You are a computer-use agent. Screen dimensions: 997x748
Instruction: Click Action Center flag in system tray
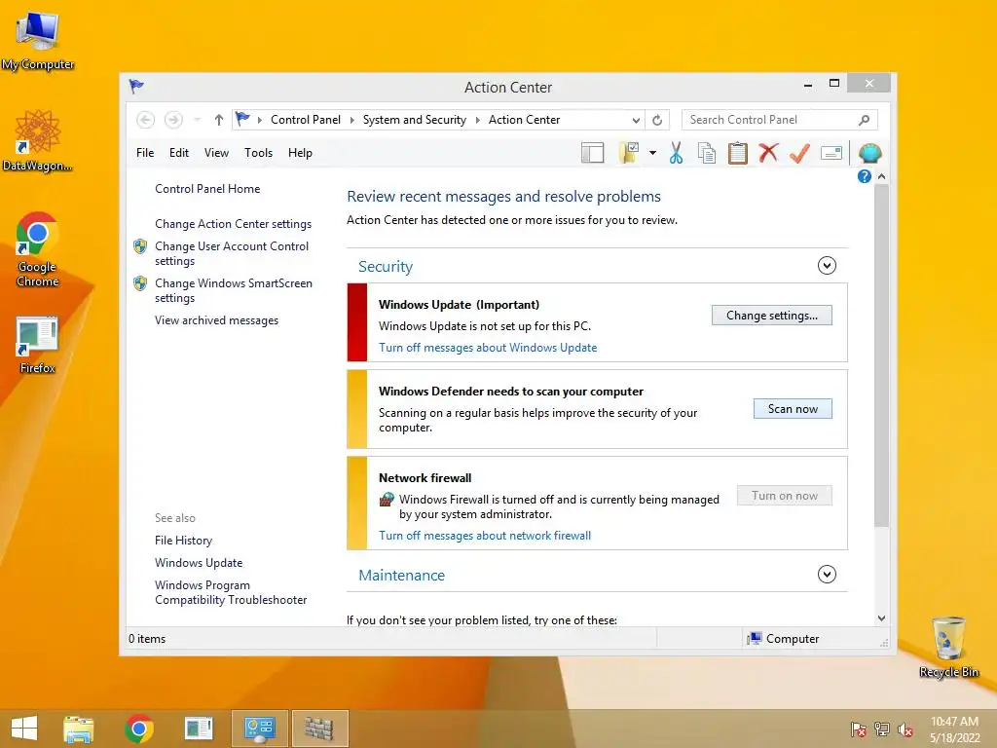coord(859,729)
